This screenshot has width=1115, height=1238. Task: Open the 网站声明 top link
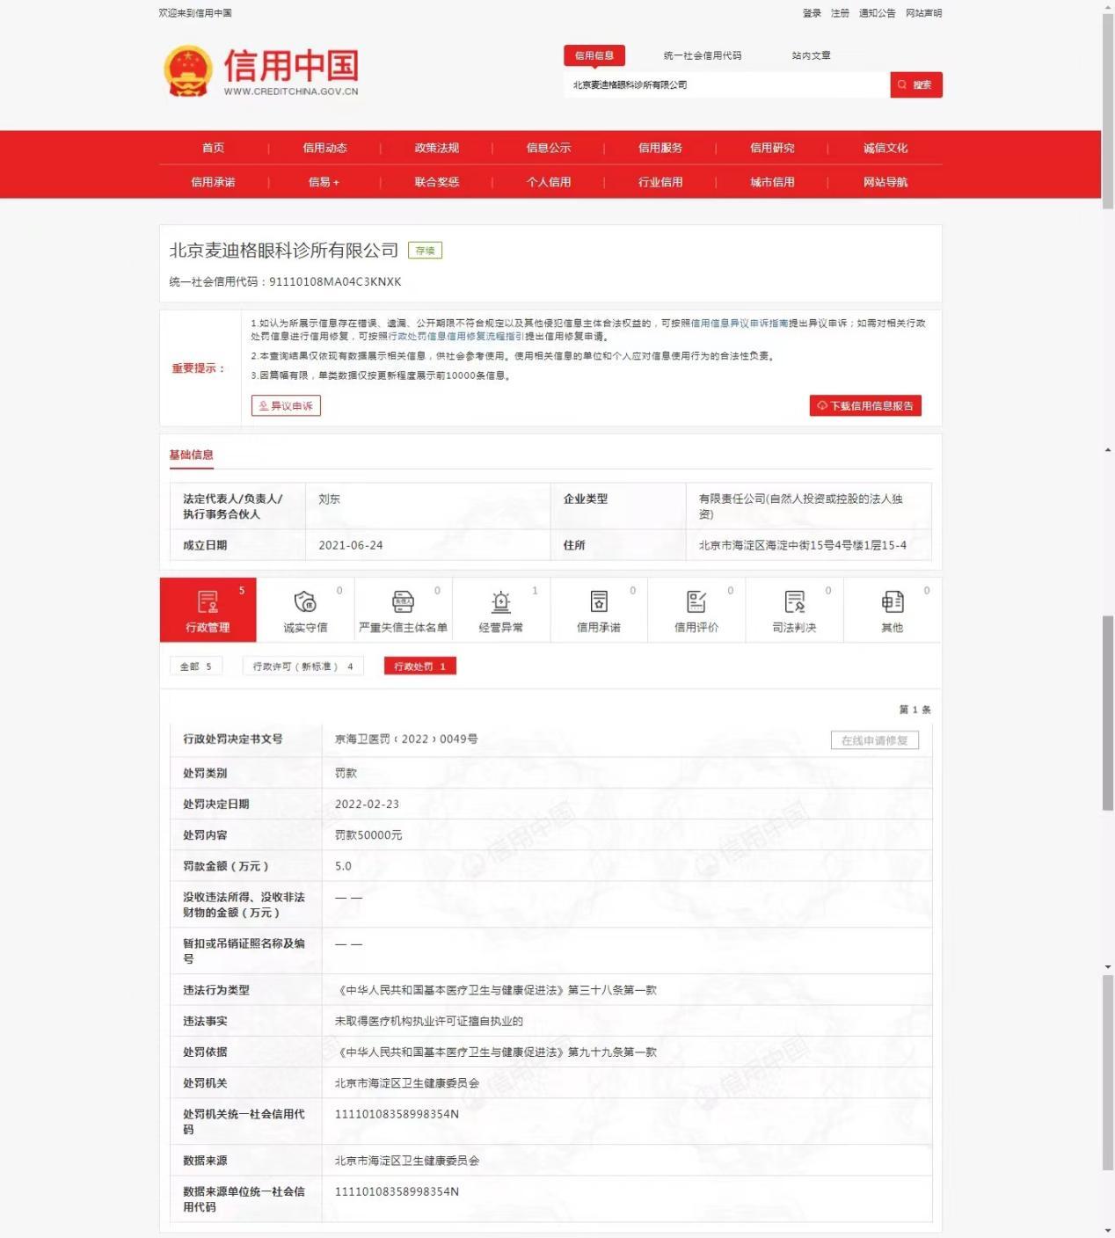point(923,13)
